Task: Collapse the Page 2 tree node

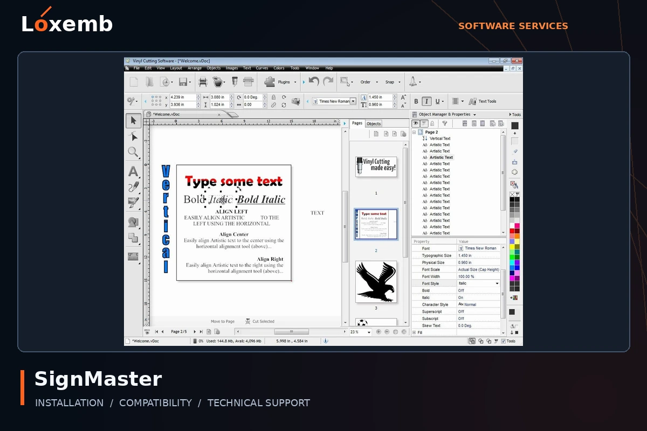Action: [414, 132]
